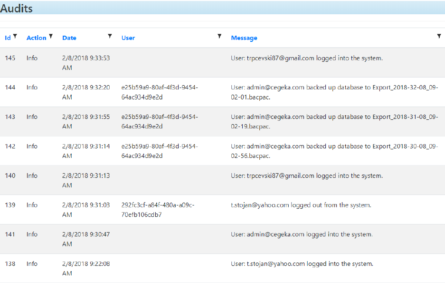Screen dimensions: 445x283
Task: Sort by the Date column header
Action: coord(69,38)
